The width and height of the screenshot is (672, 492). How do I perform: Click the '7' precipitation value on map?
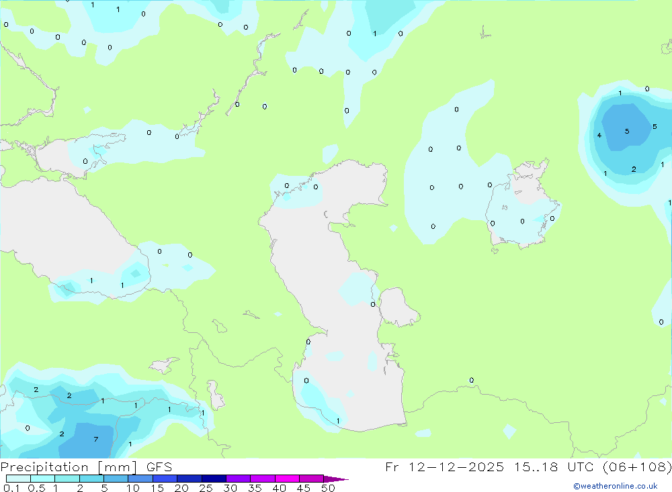tap(96, 440)
